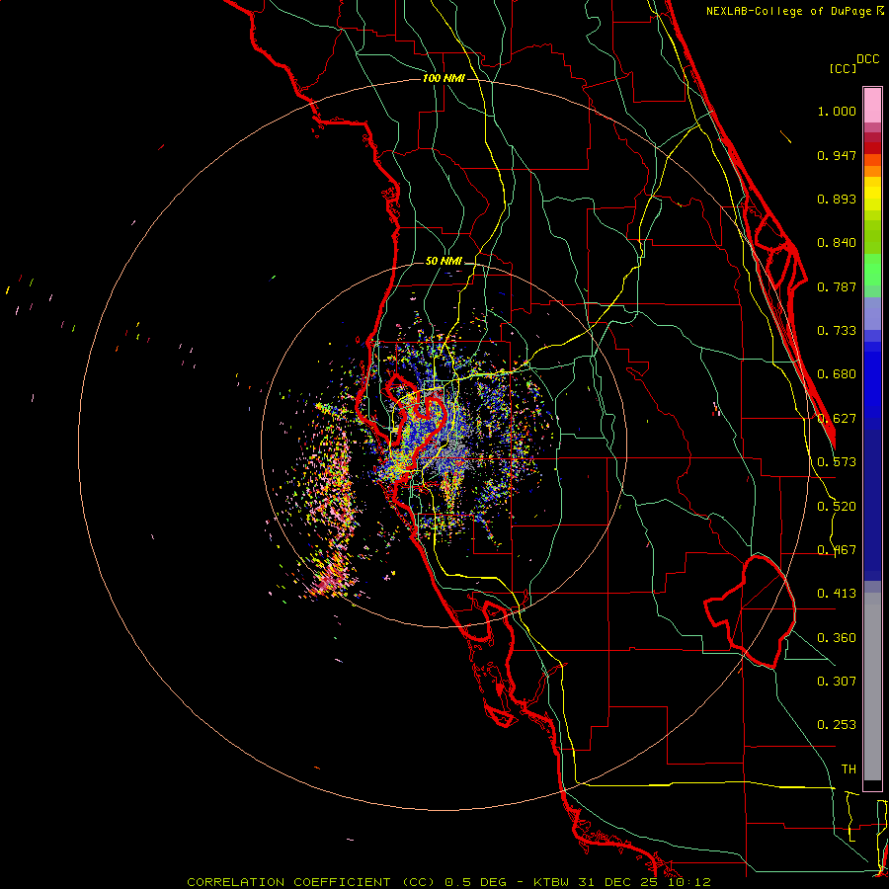The height and width of the screenshot is (889, 889).
Task: Click the 0.413 scale value
Action: [x=837, y=594]
